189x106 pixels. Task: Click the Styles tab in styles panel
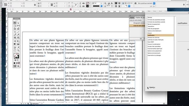click(x=132, y=18)
